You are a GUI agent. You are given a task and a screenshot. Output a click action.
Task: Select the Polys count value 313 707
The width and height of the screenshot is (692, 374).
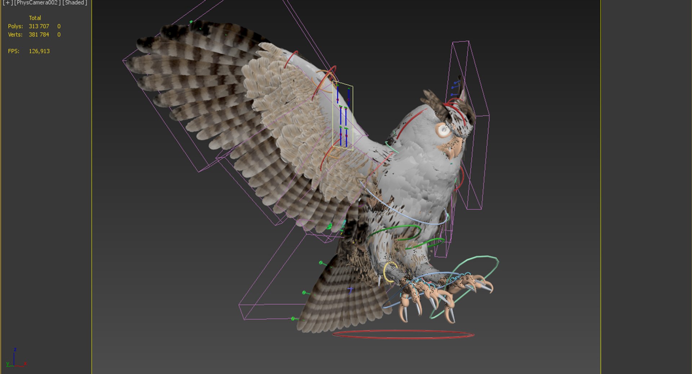click(x=39, y=26)
